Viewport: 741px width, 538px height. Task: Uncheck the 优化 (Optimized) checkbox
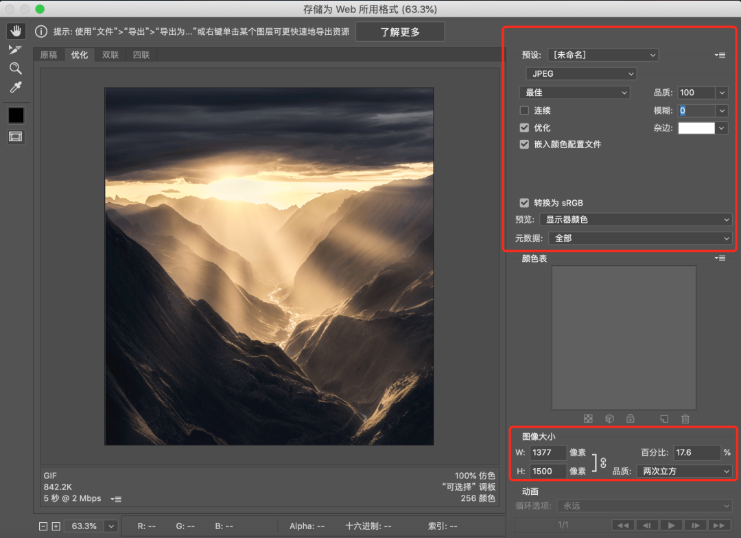[x=524, y=127]
